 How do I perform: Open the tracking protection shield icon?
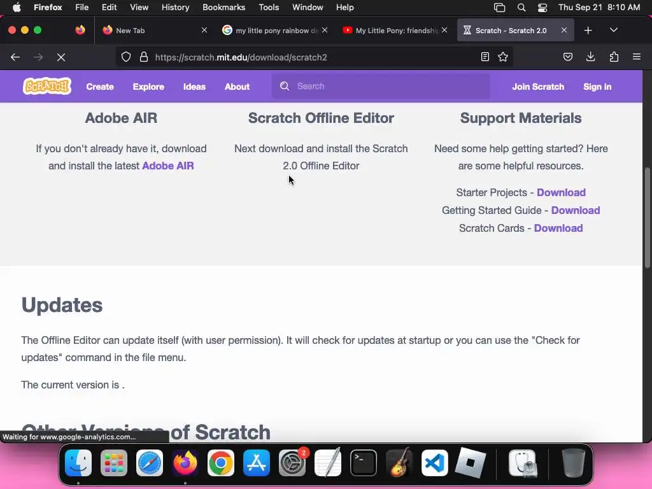126,57
